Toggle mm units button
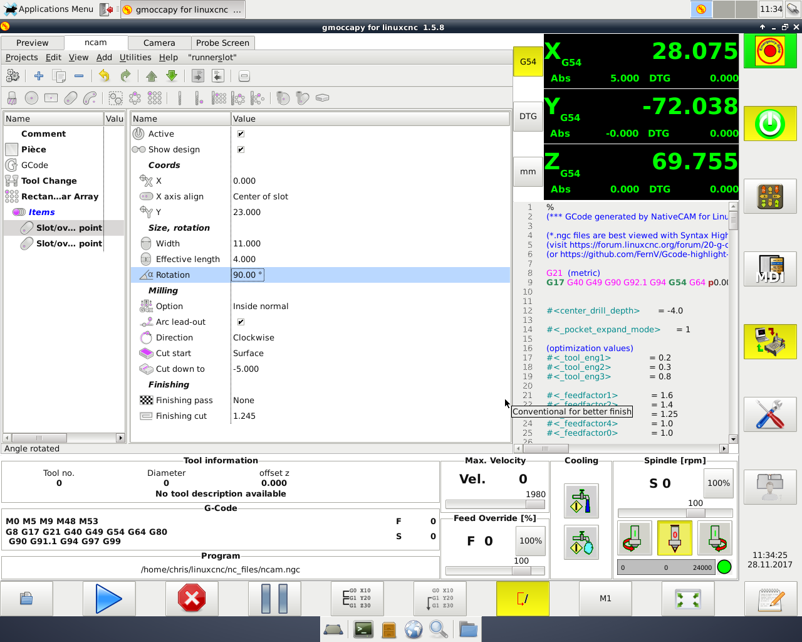802x642 pixels. click(528, 172)
